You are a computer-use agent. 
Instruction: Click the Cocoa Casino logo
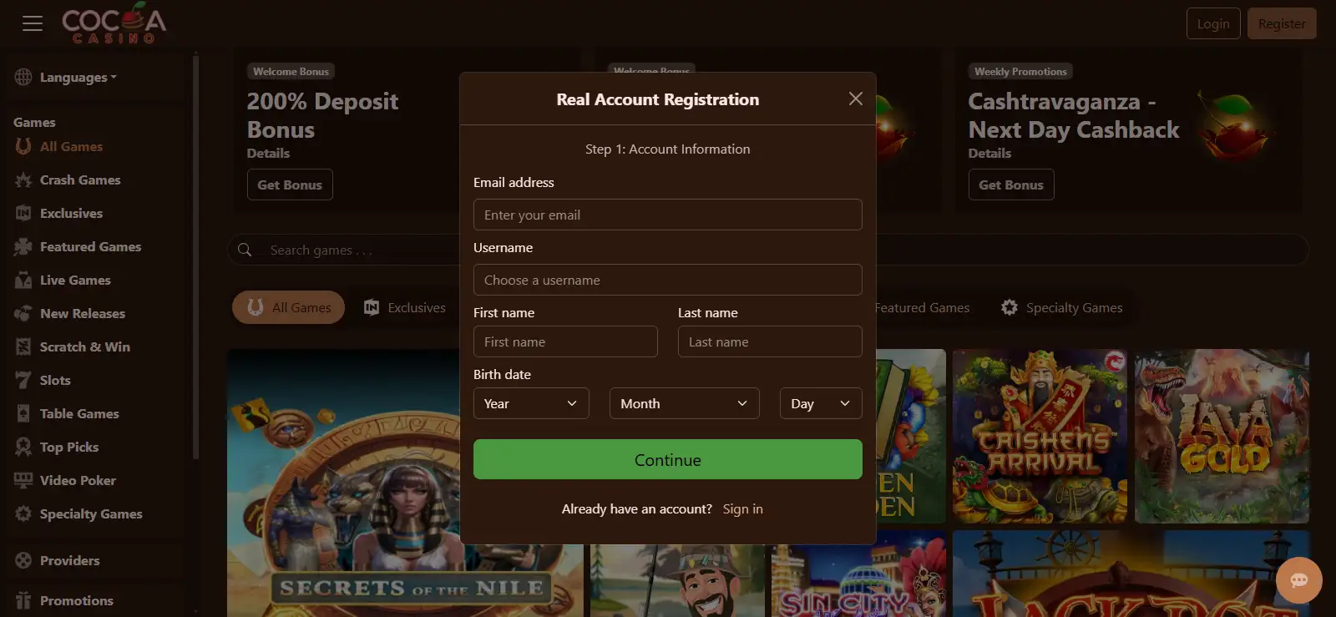114,23
